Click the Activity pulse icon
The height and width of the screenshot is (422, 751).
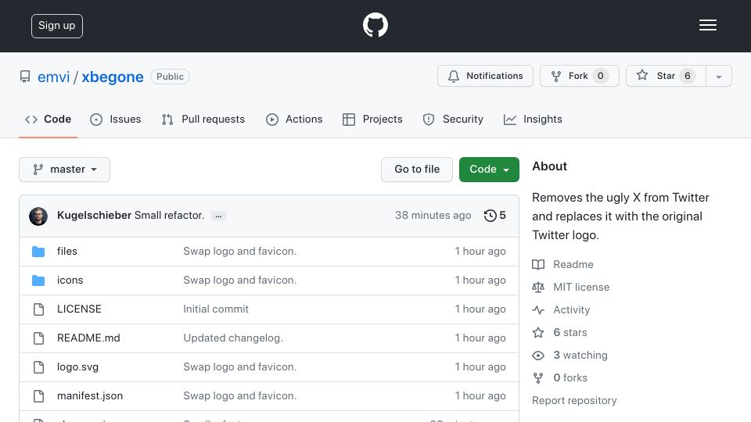(x=538, y=310)
